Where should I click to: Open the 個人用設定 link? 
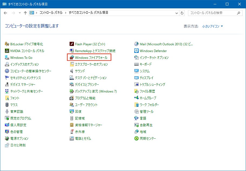[18, 125]
